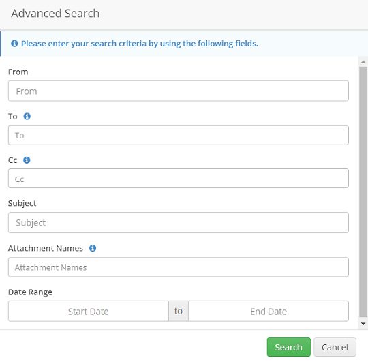Viewport: 368px width, 364px height.
Task: Click the info icon next to To label
Action: click(27, 116)
